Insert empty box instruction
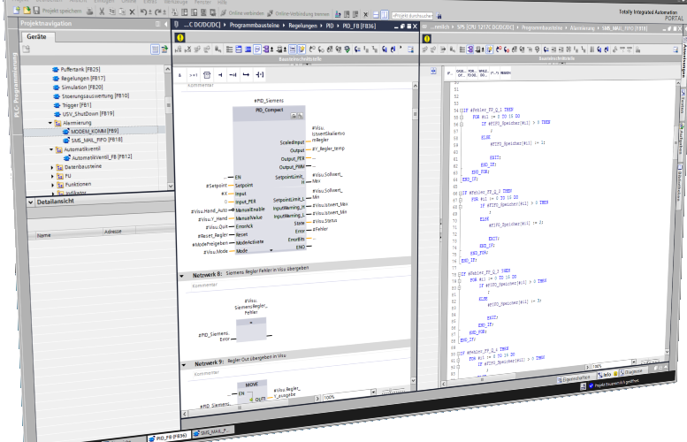Viewport: 687px width, 442px height. pos(207,75)
